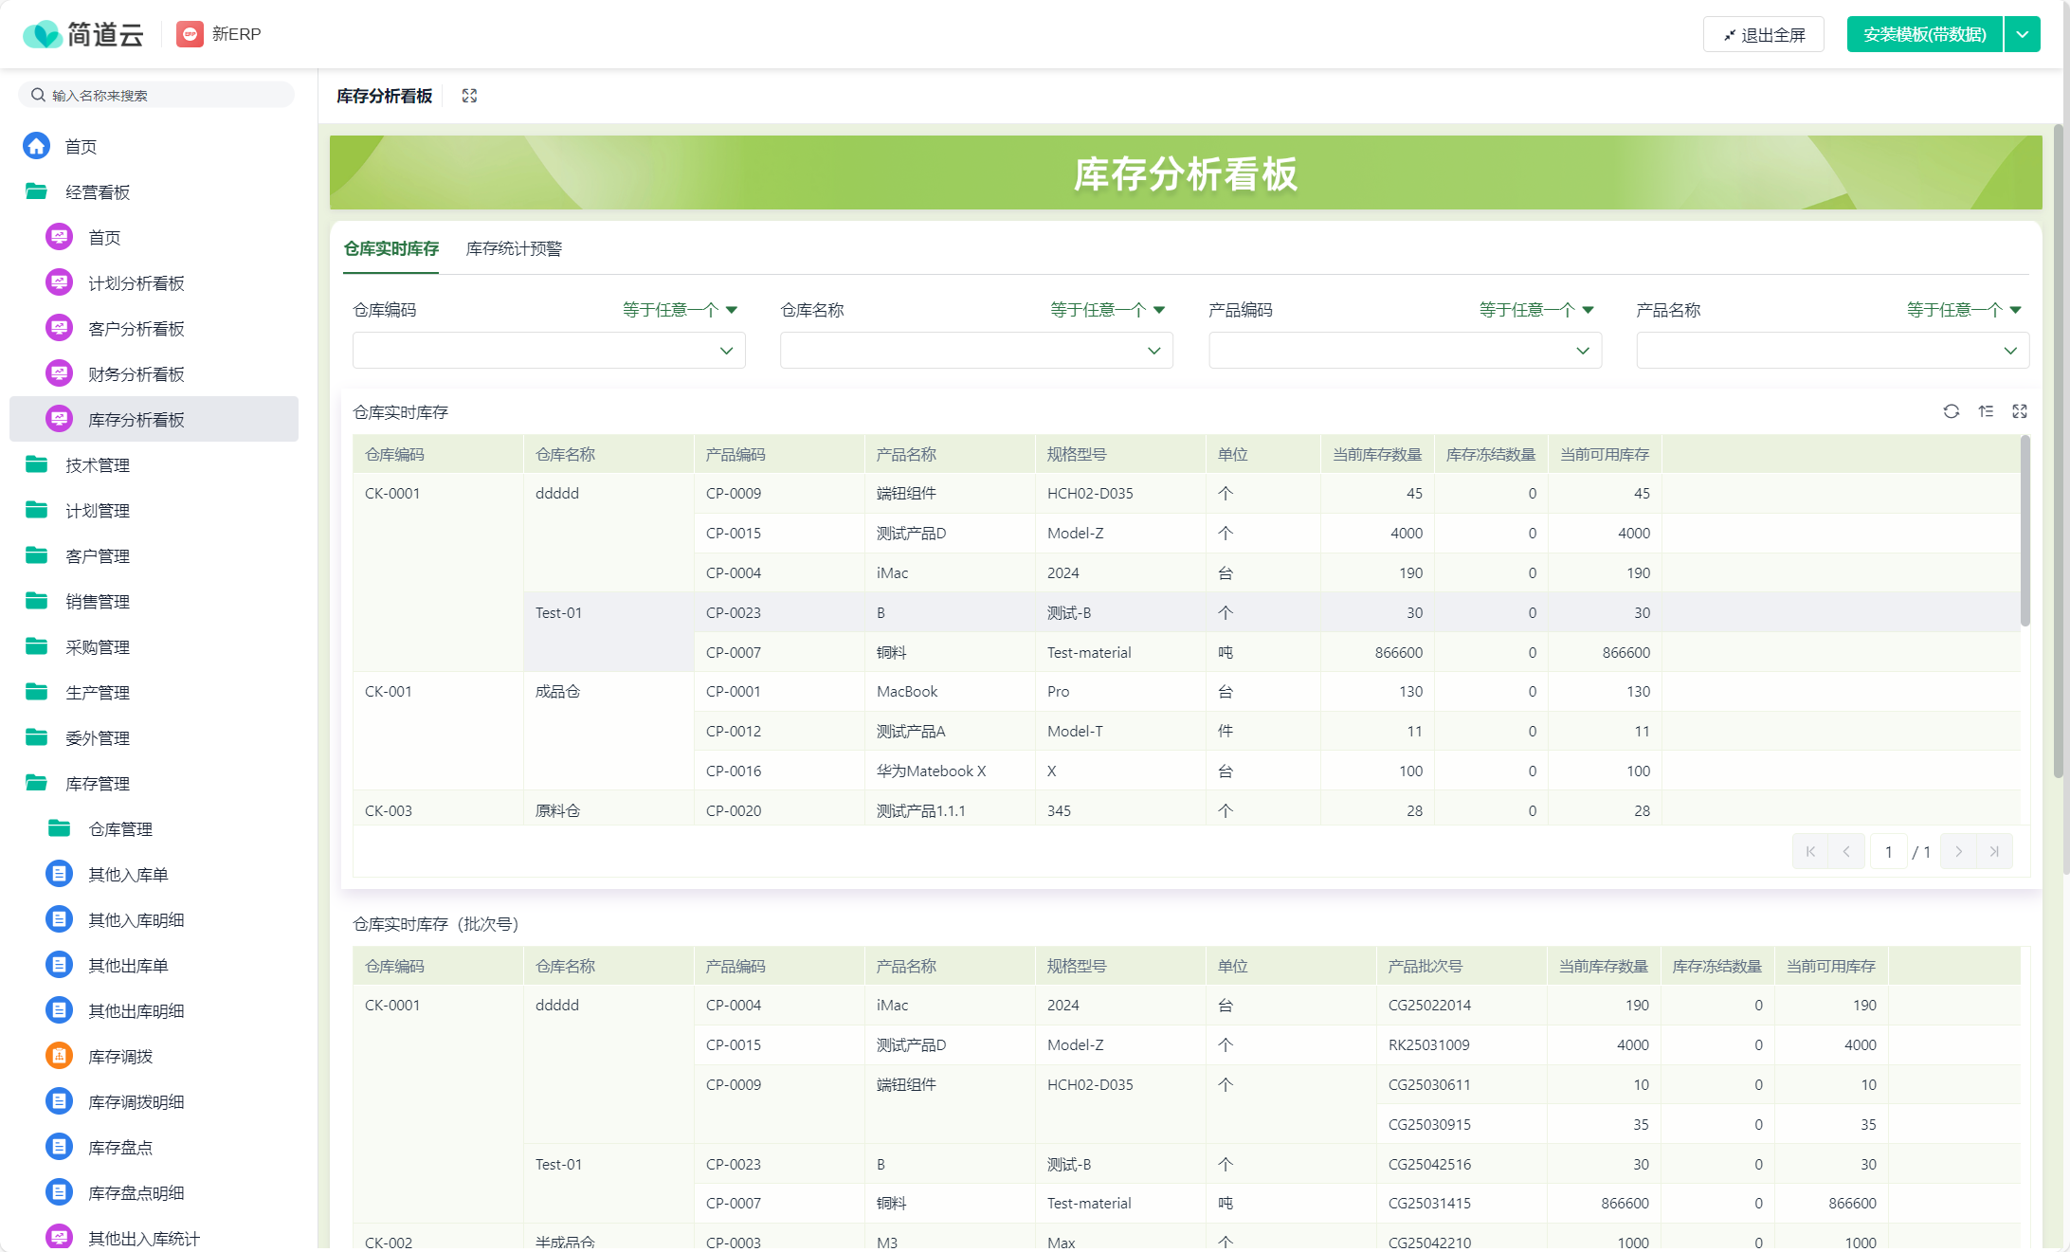Open the 产品名称 filter value dropdown
This screenshot has height=1252, width=2070.
point(1831,350)
